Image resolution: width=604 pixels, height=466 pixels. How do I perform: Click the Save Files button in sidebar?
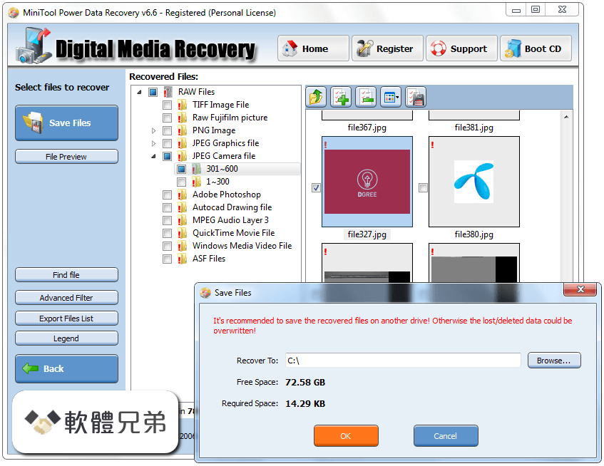[x=66, y=123]
